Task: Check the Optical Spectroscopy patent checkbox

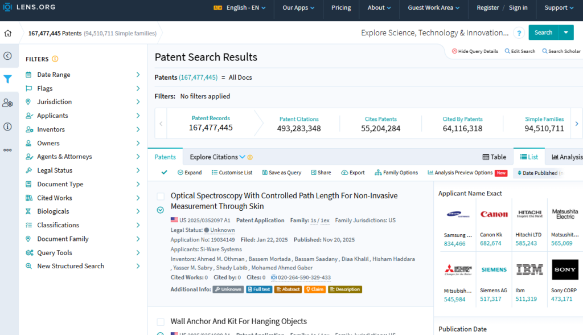Action: pos(161,197)
